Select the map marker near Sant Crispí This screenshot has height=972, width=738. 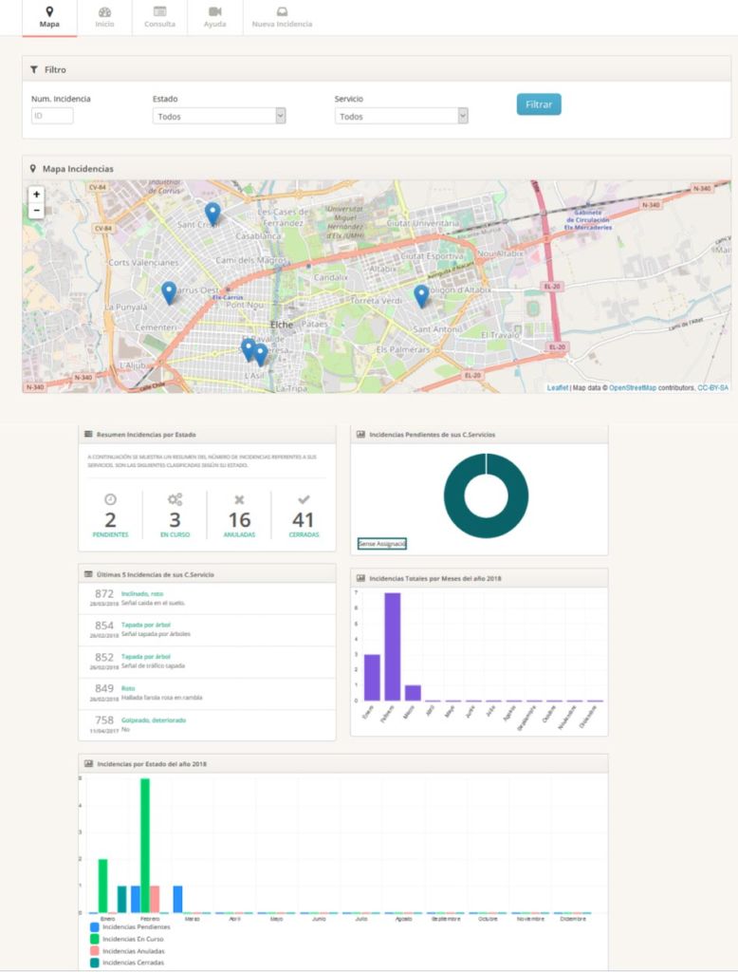tap(212, 214)
